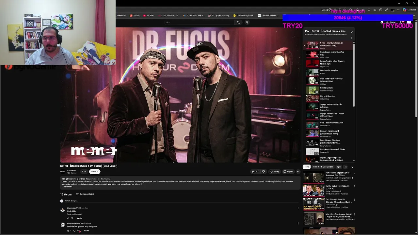418x235 pixels.
Task: Open the @kameraoy5782 commenter profile
Action: 73,208
